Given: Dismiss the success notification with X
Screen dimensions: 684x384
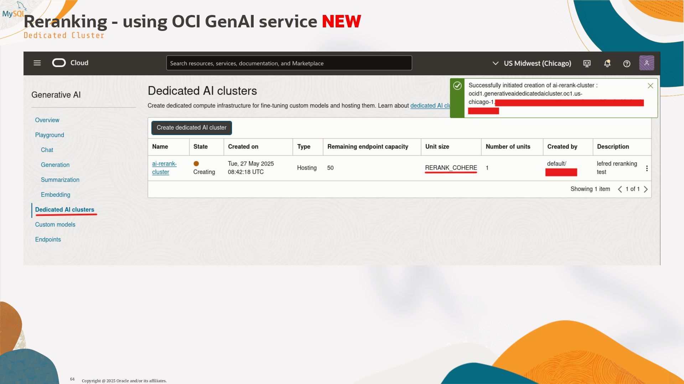Looking at the screenshot, I should point(650,86).
